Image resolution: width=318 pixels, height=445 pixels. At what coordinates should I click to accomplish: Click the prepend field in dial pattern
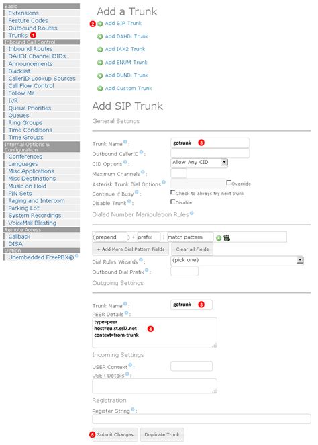[x=111, y=237]
